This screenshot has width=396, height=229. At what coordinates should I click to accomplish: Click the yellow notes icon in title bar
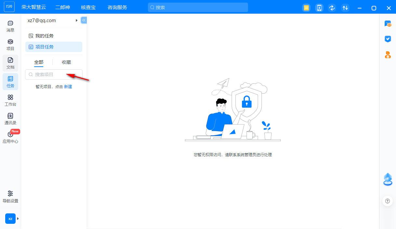coord(306,8)
